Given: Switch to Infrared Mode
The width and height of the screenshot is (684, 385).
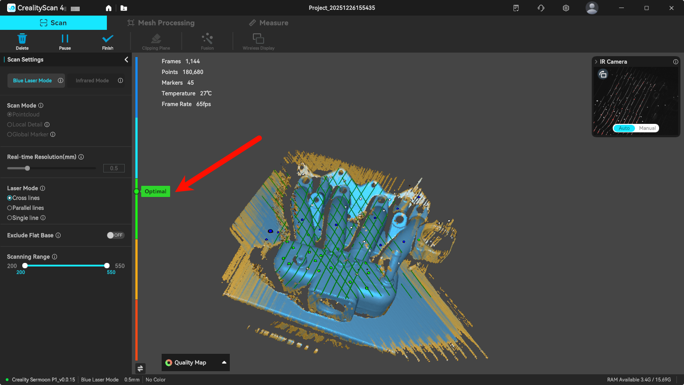Looking at the screenshot, I should [x=92, y=81].
